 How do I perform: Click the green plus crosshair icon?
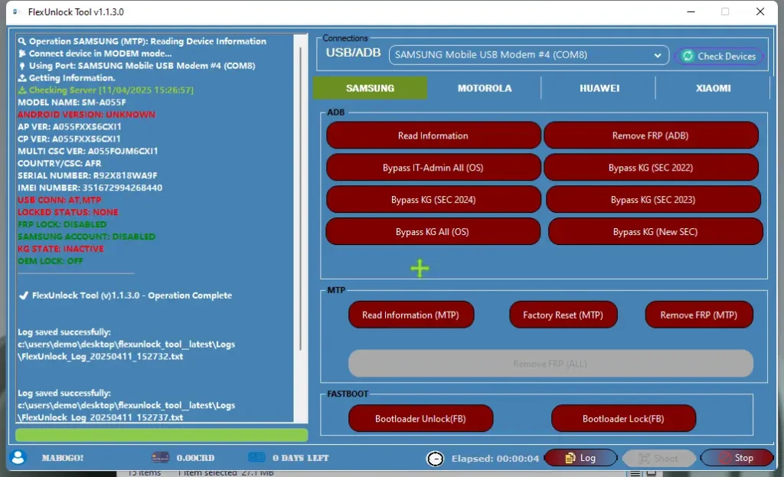(x=420, y=268)
